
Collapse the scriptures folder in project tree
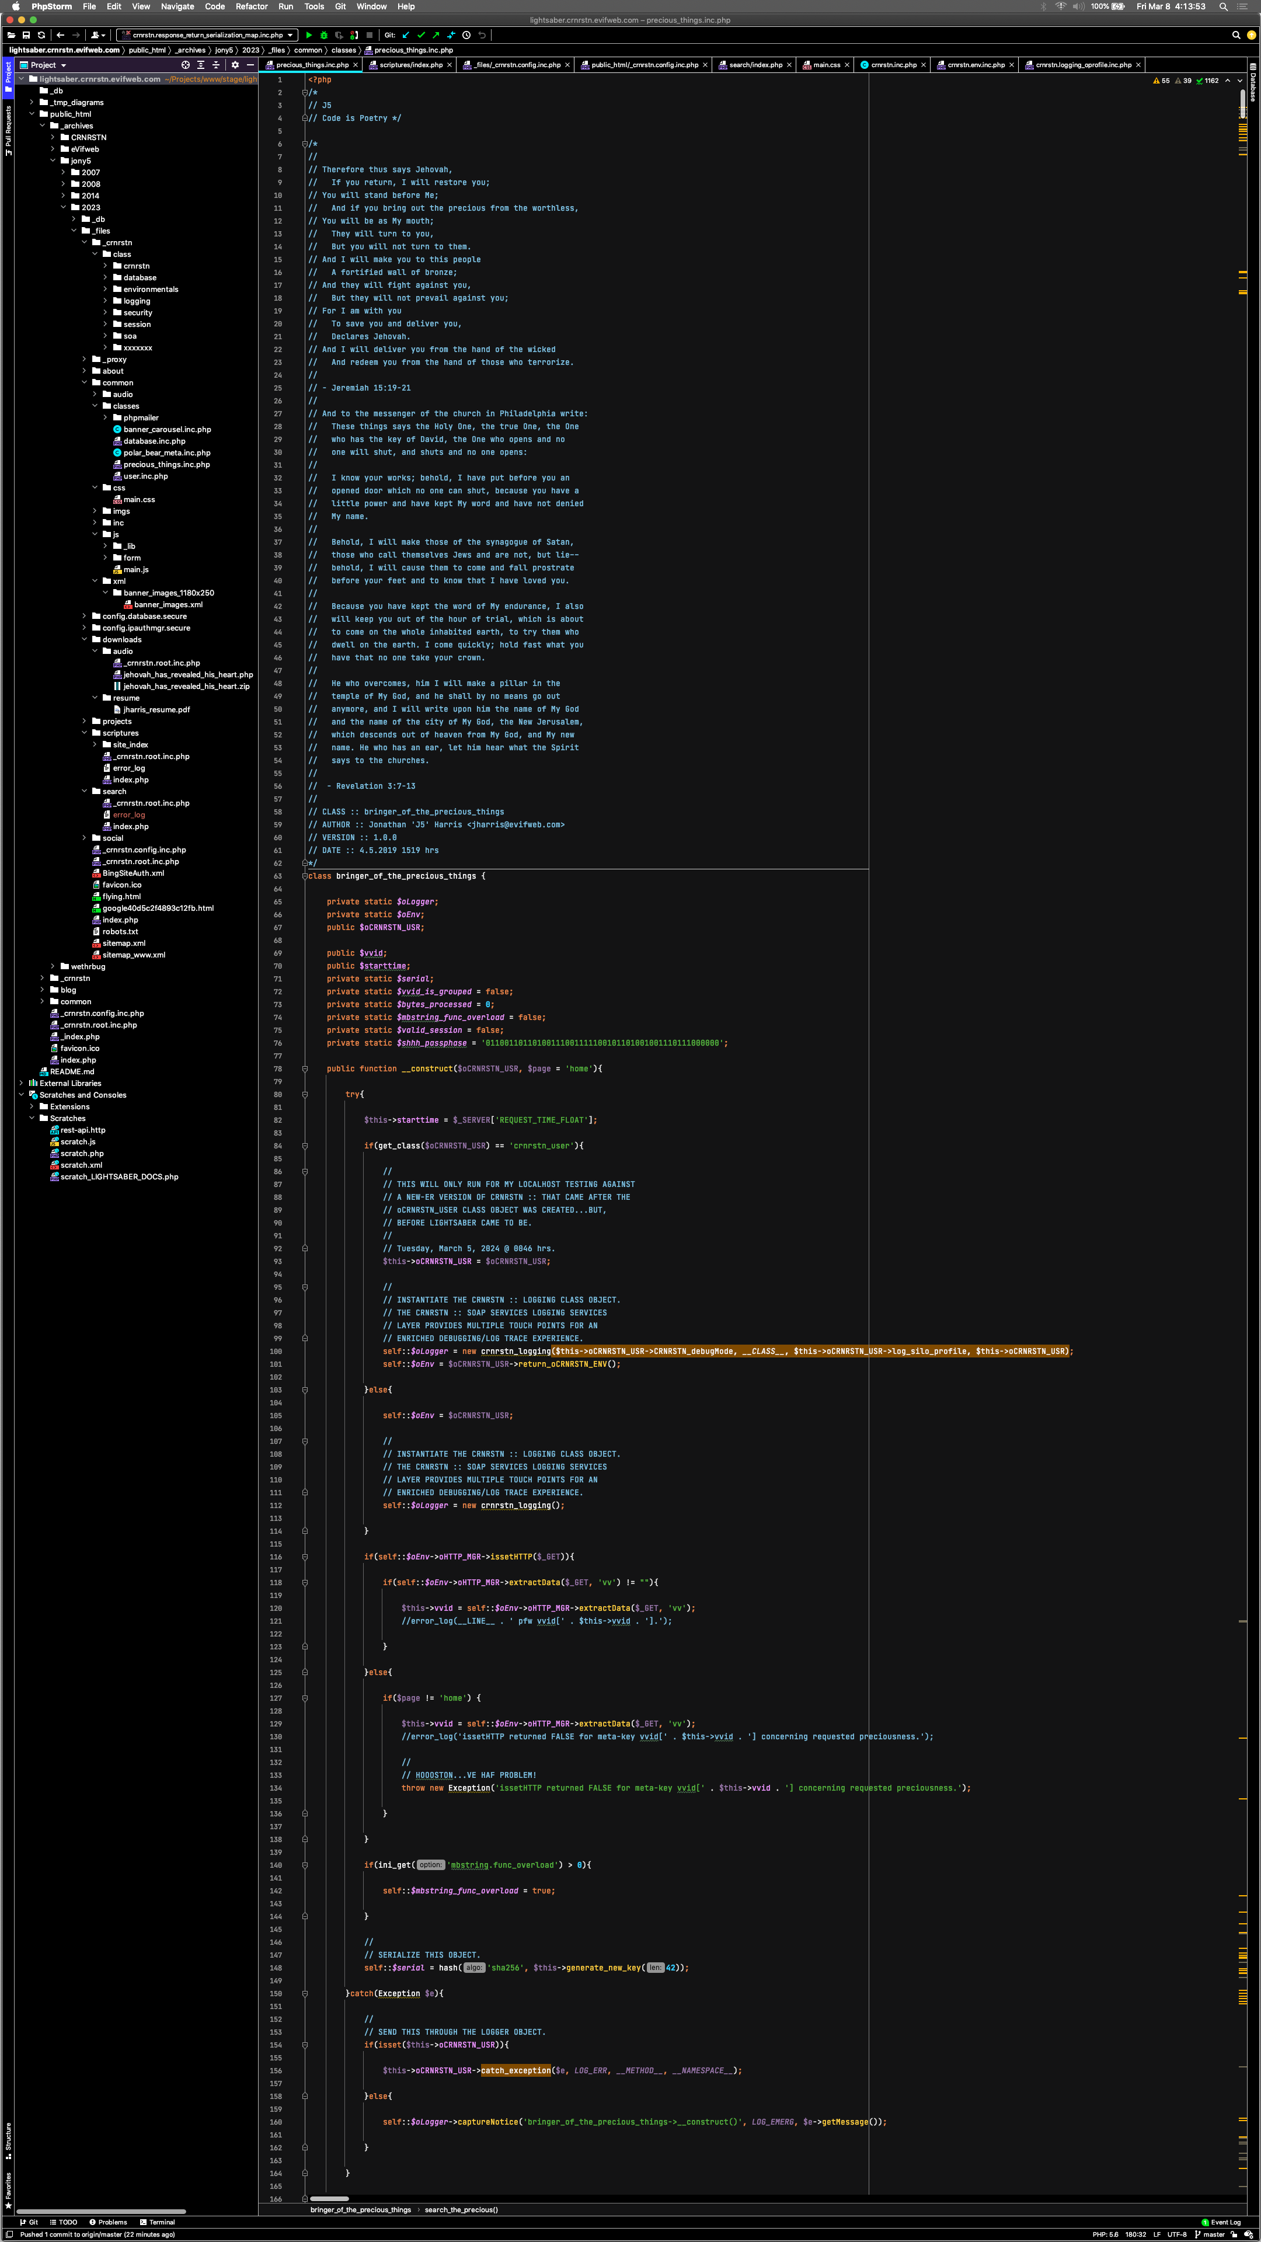(x=85, y=733)
